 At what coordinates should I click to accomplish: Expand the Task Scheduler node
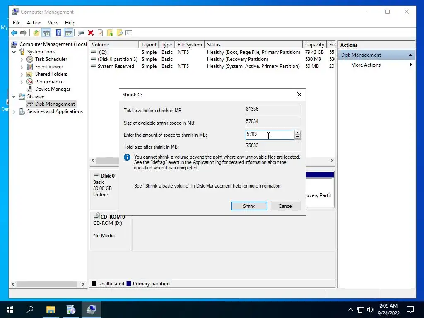pyautogui.click(x=22, y=59)
